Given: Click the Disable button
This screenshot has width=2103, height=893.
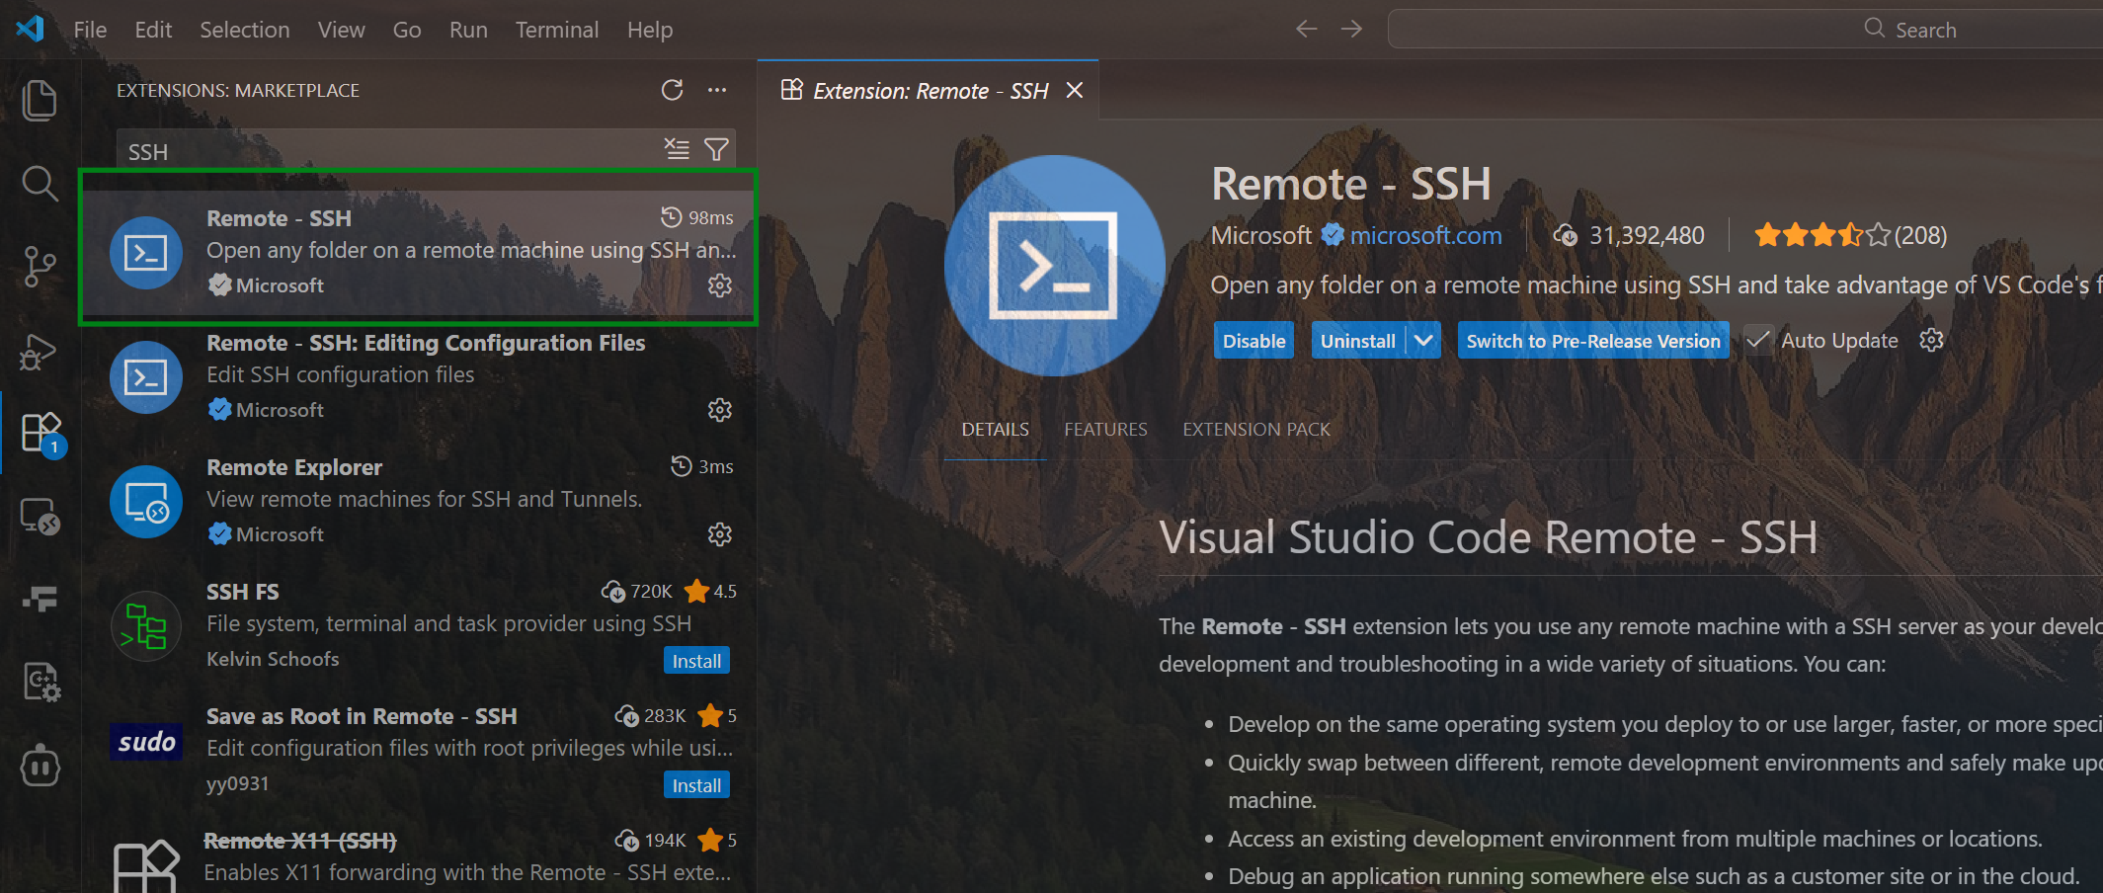Looking at the screenshot, I should pos(1254,341).
